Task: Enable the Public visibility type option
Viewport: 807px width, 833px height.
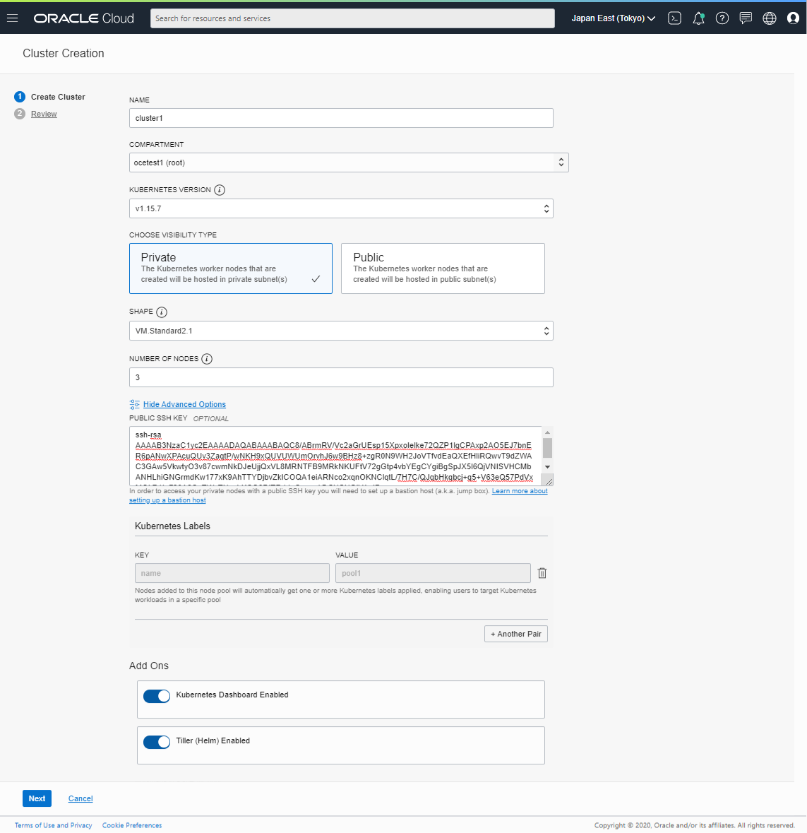Action: click(x=443, y=268)
